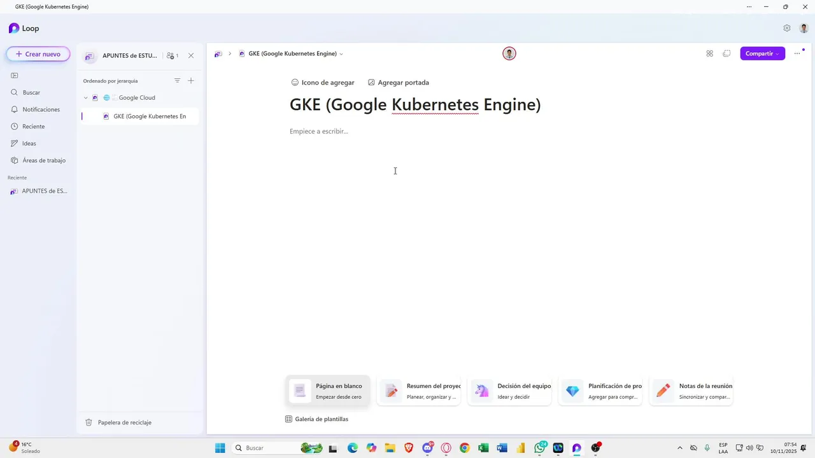
Task: Click the collaborator avatar at page top
Action: pyautogui.click(x=509, y=53)
